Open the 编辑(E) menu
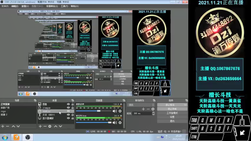251x141 pixels. 15,6
